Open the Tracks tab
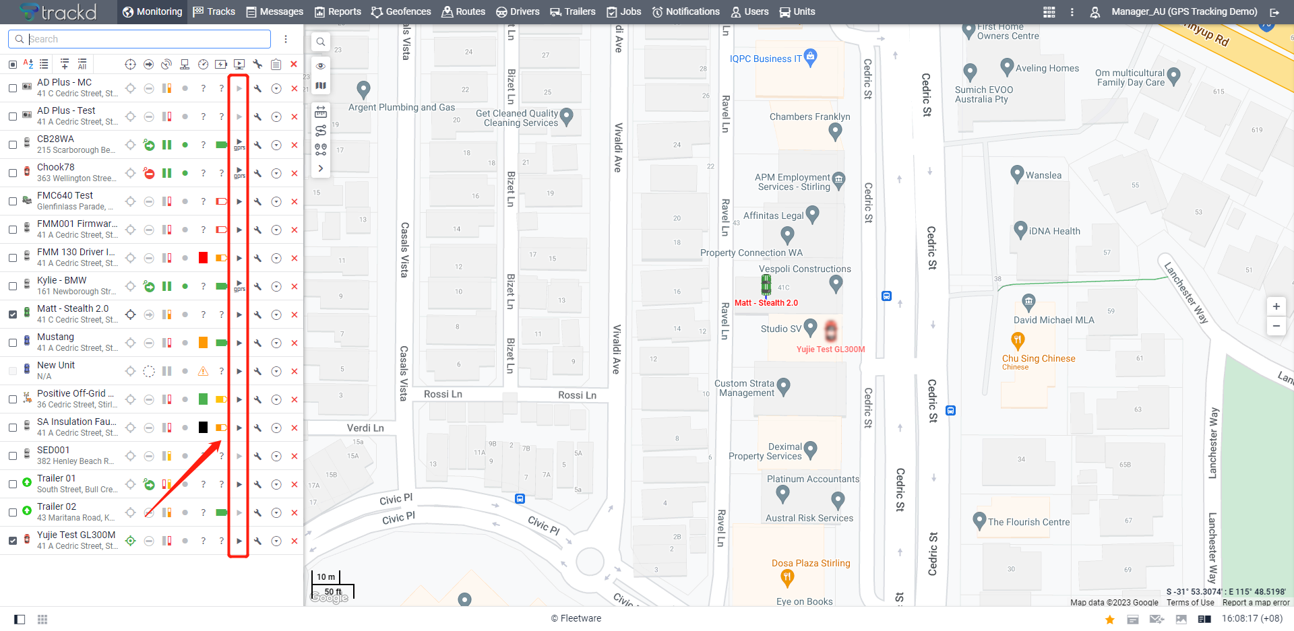This screenshot has width=1294, height=631. pyautogui.click(x=214, y=11)
